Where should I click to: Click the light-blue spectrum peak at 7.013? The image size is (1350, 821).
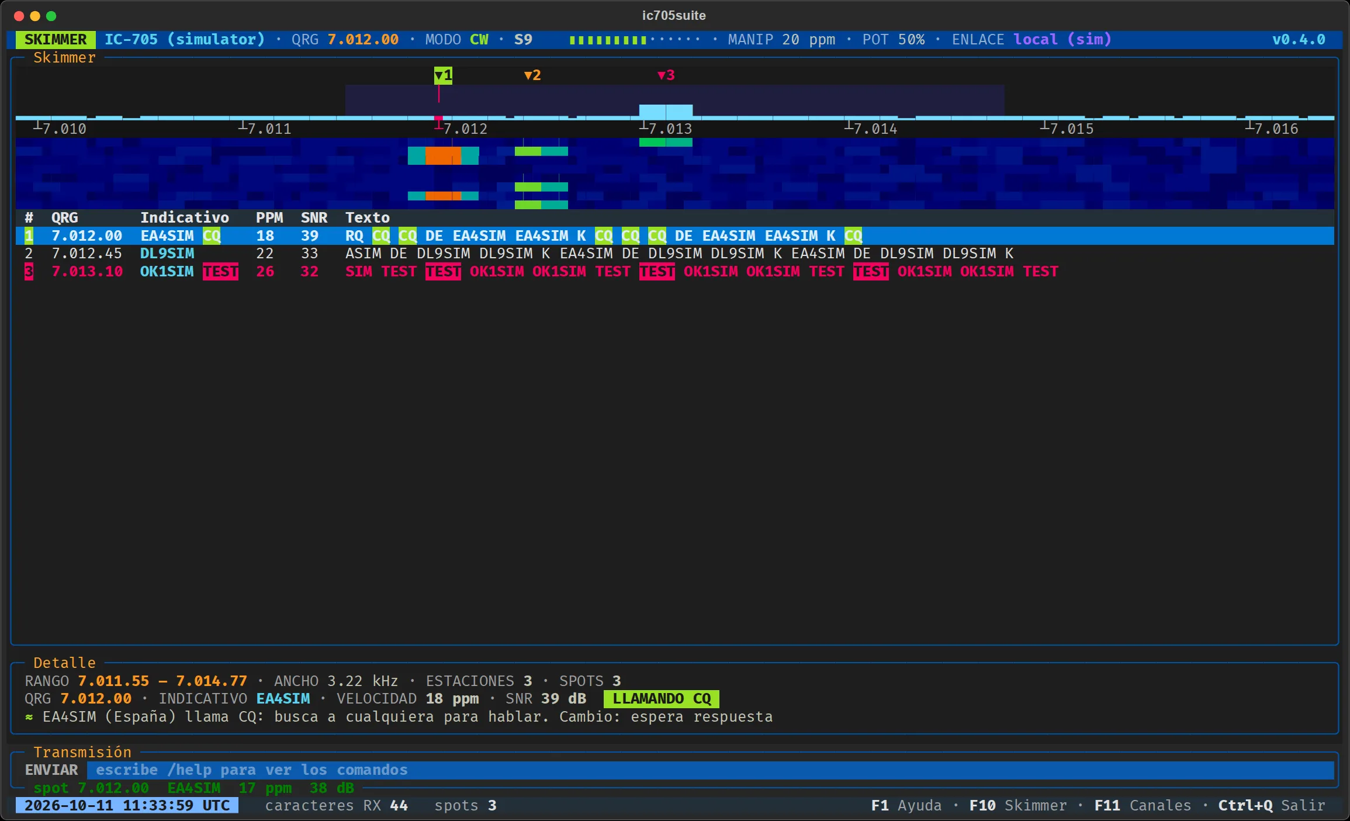[666, 111]
